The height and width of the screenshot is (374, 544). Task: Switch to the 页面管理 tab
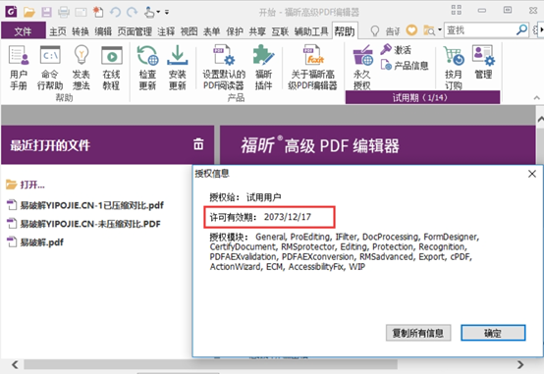click(x=135, y=31)
